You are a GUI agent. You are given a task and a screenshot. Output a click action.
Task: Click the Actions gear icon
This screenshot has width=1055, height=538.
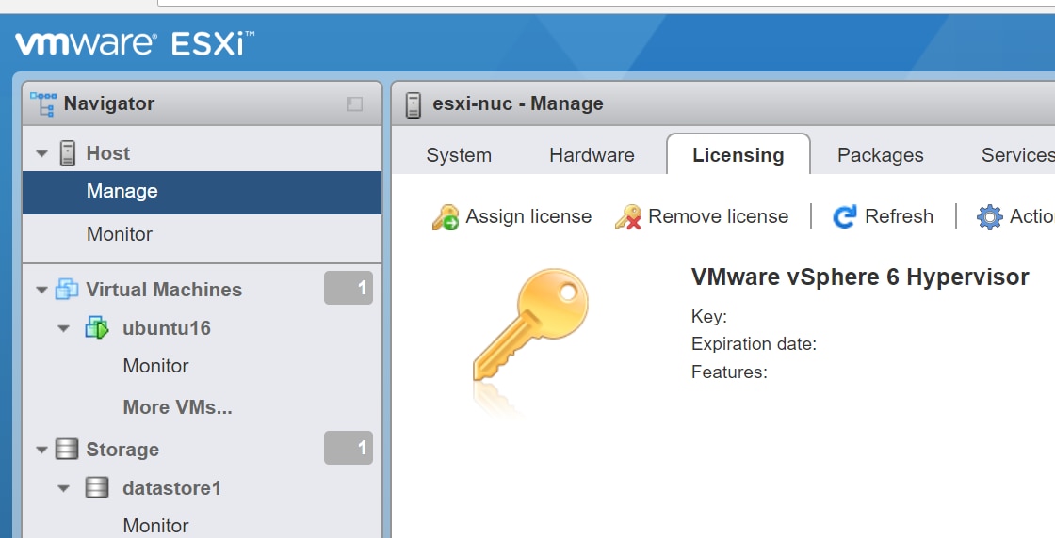click(990, 217)
